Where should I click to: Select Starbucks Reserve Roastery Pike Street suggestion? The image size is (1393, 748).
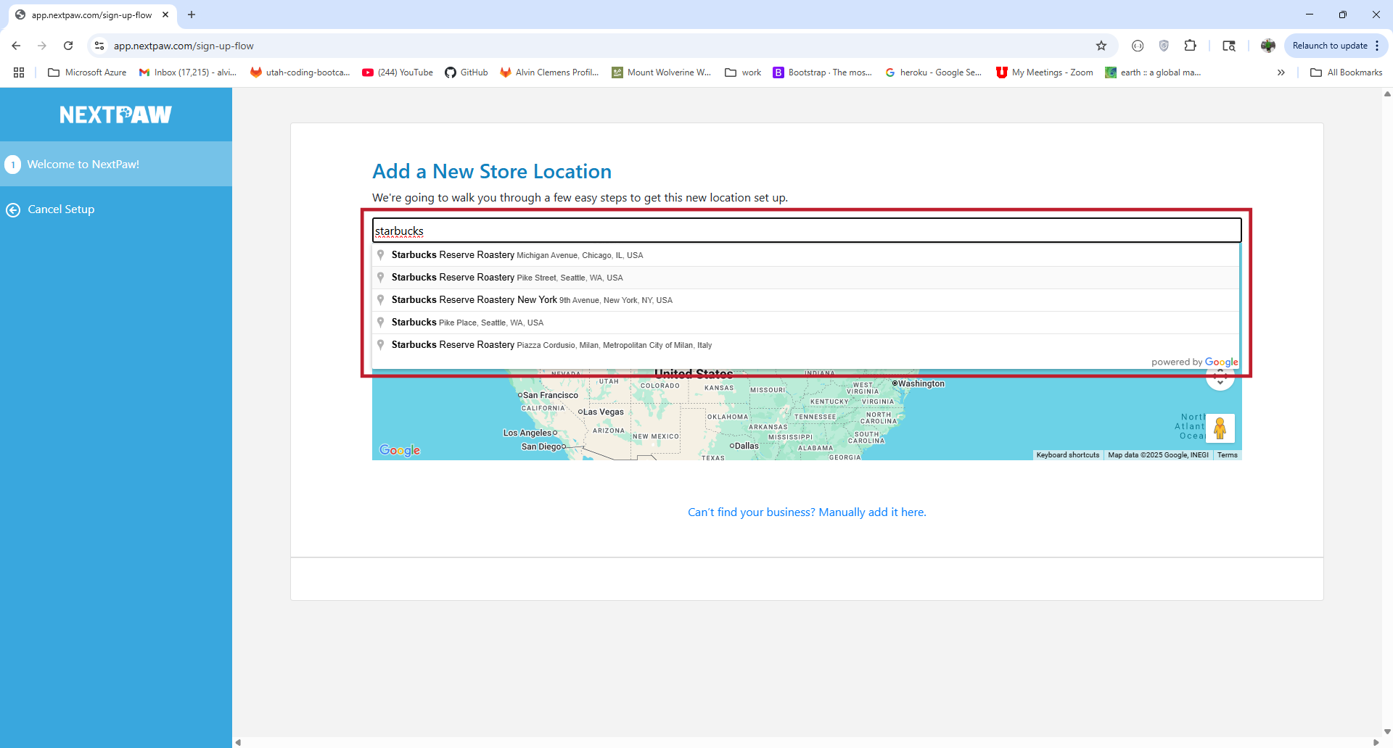(x=805, y=278)
